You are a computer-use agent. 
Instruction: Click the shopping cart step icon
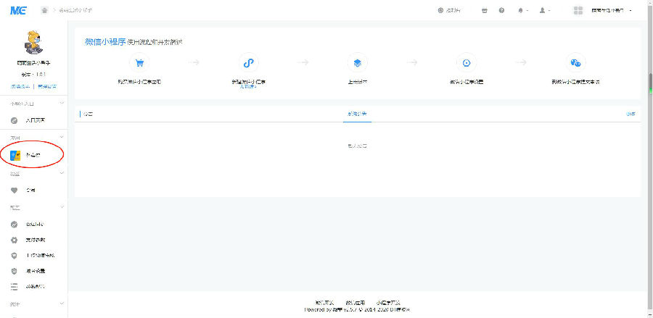pos(139,62)
